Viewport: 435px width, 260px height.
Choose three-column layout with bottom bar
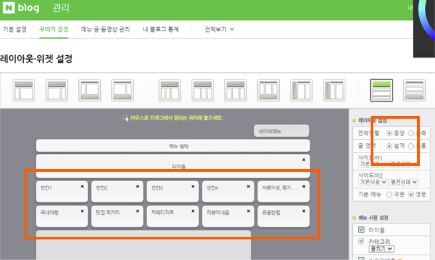pyautogui.click(x=269, y=90)
